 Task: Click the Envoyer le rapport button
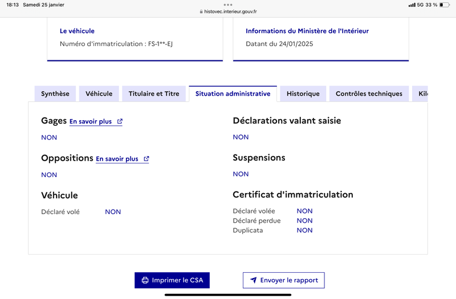click(x=283, y=280)
